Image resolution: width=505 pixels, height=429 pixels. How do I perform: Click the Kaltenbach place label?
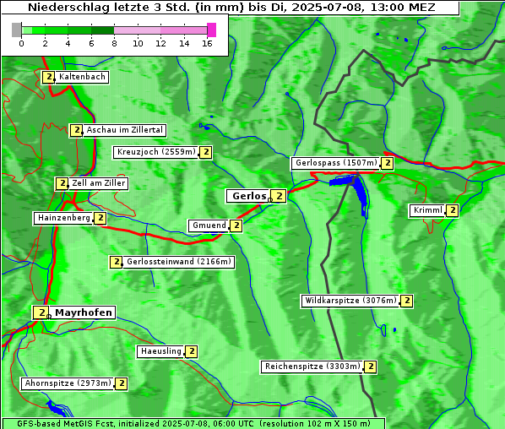82,78
